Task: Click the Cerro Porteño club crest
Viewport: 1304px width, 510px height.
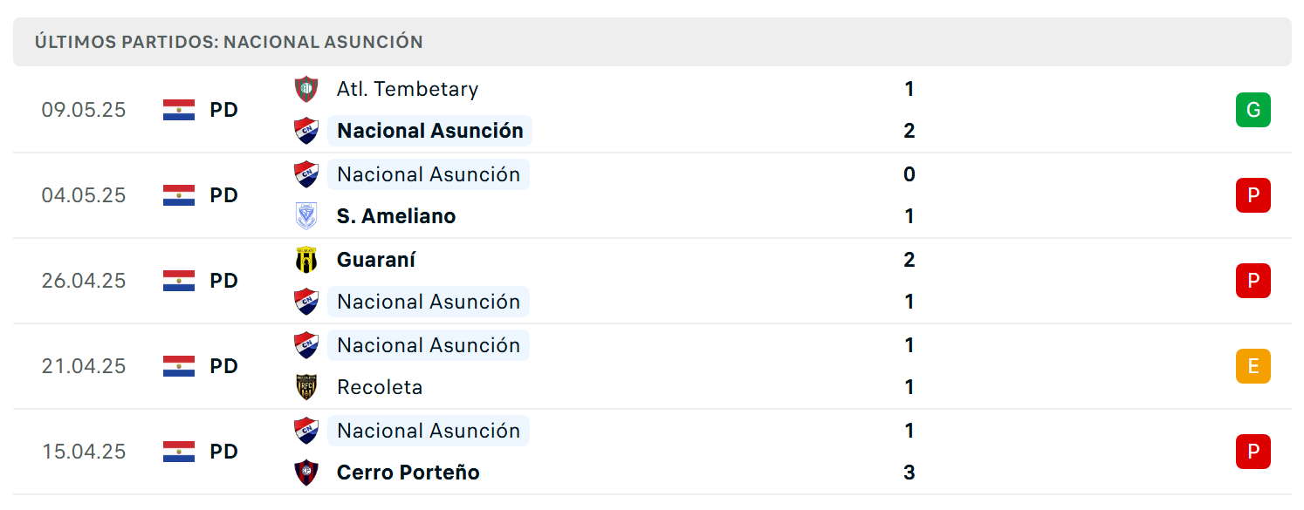Action: [x=306, y=473]
